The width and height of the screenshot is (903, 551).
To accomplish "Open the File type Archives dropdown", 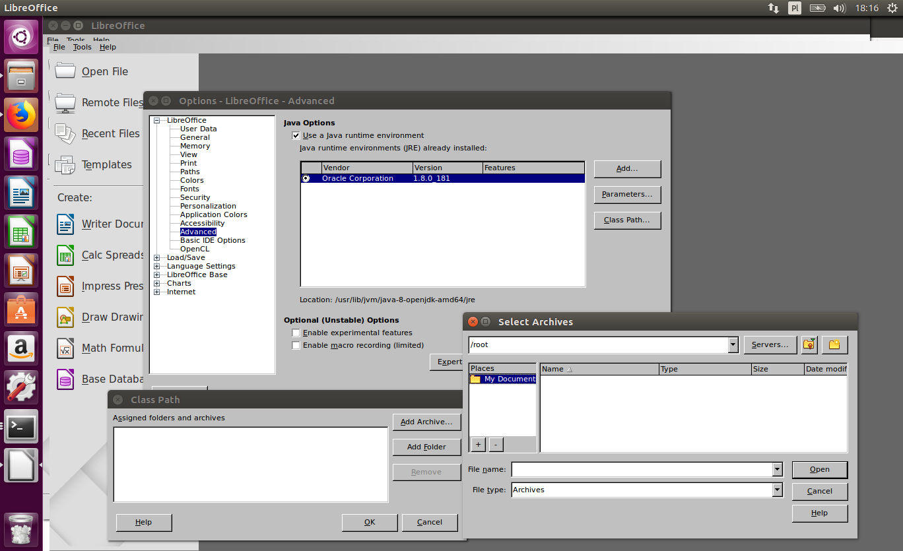I will pos(778,490).
